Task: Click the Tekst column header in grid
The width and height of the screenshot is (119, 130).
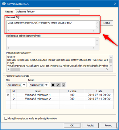Action: tap(38, 91)
